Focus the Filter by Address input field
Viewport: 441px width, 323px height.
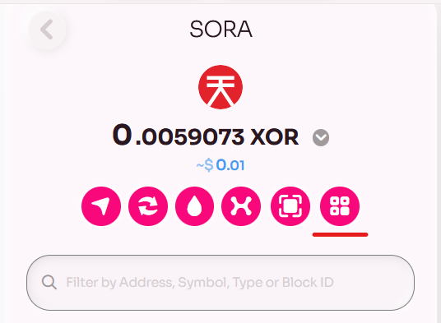click(220, 283)
